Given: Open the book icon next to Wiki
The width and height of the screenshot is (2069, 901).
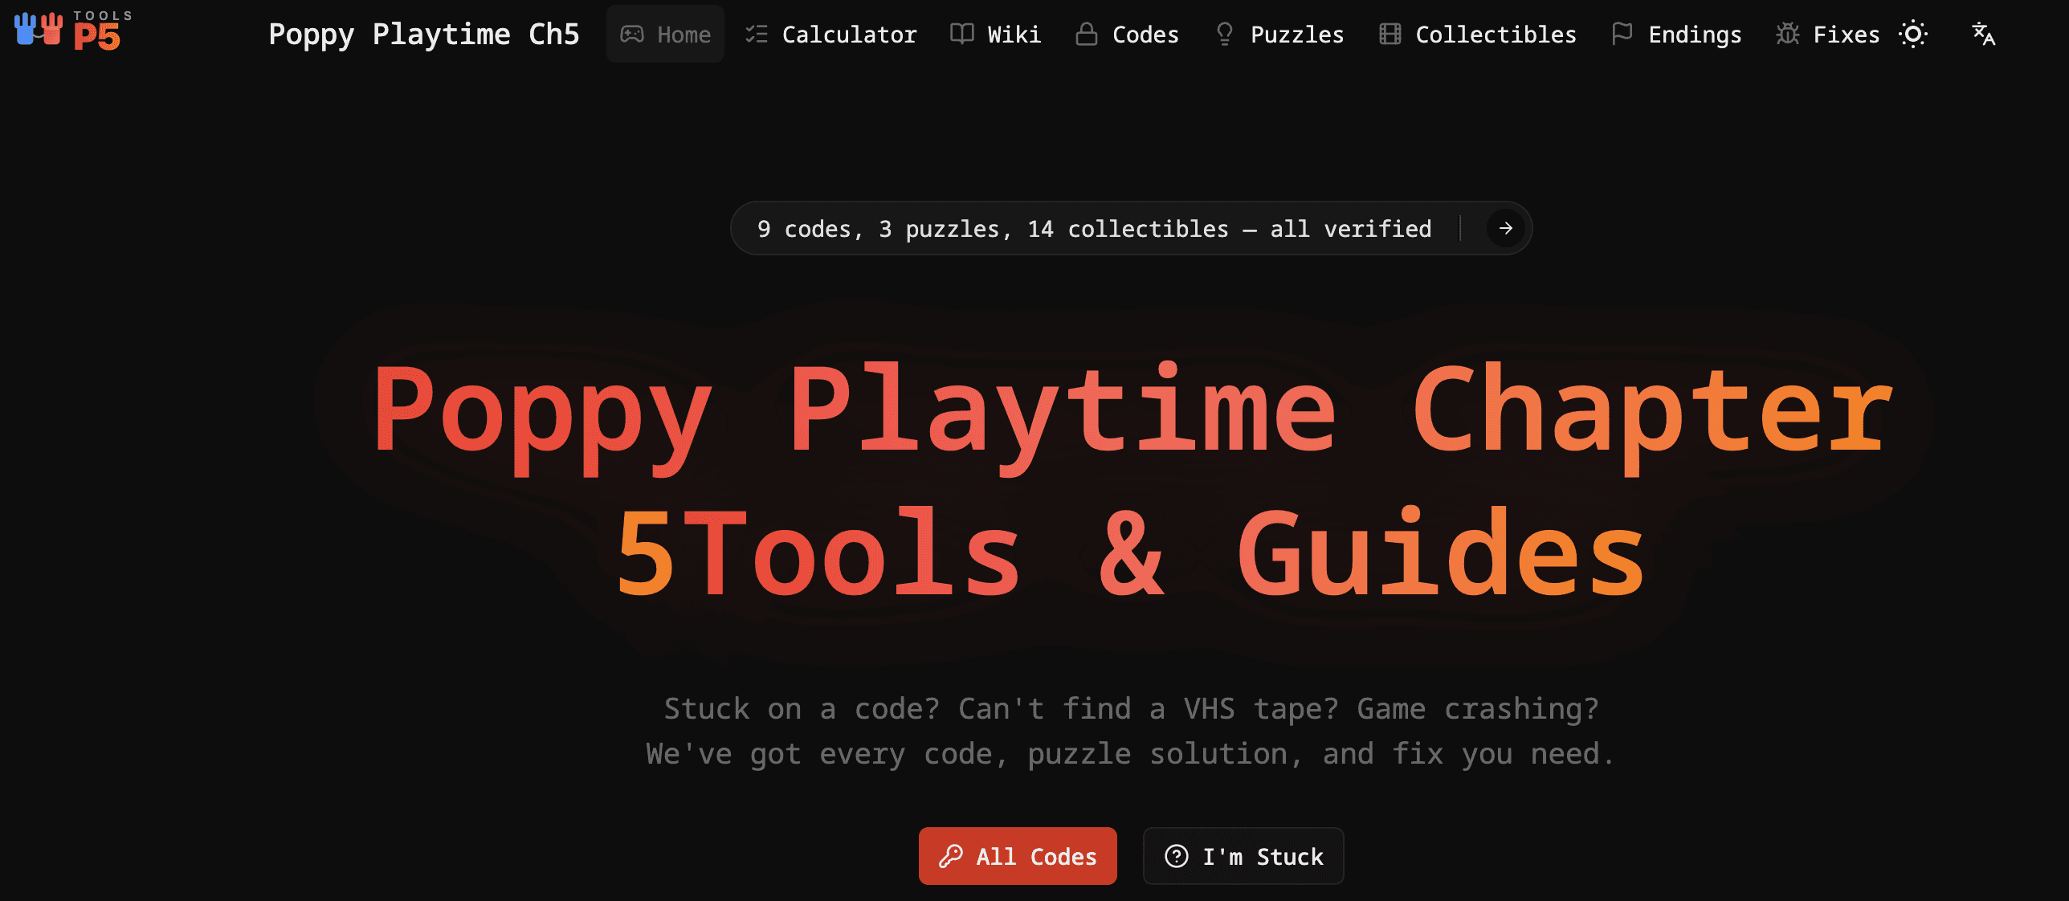Looking at the screenshot, I should [961, 34].
